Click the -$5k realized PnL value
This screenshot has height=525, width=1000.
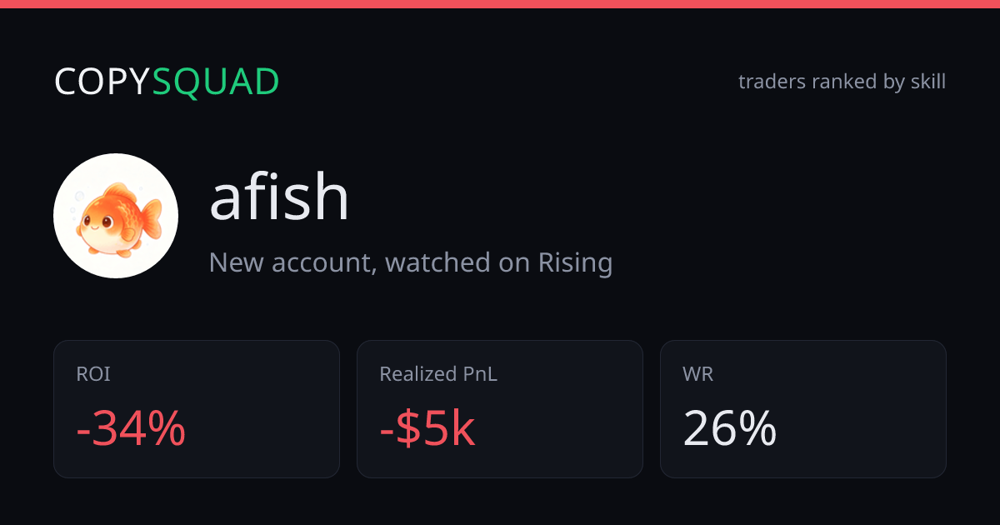427,429
